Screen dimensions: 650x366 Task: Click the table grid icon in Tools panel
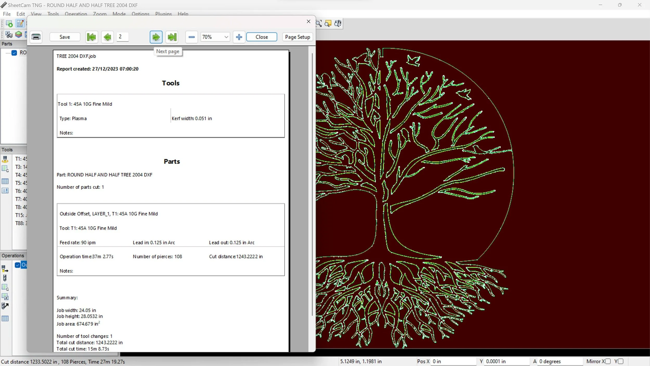click(x=5, y=181)
